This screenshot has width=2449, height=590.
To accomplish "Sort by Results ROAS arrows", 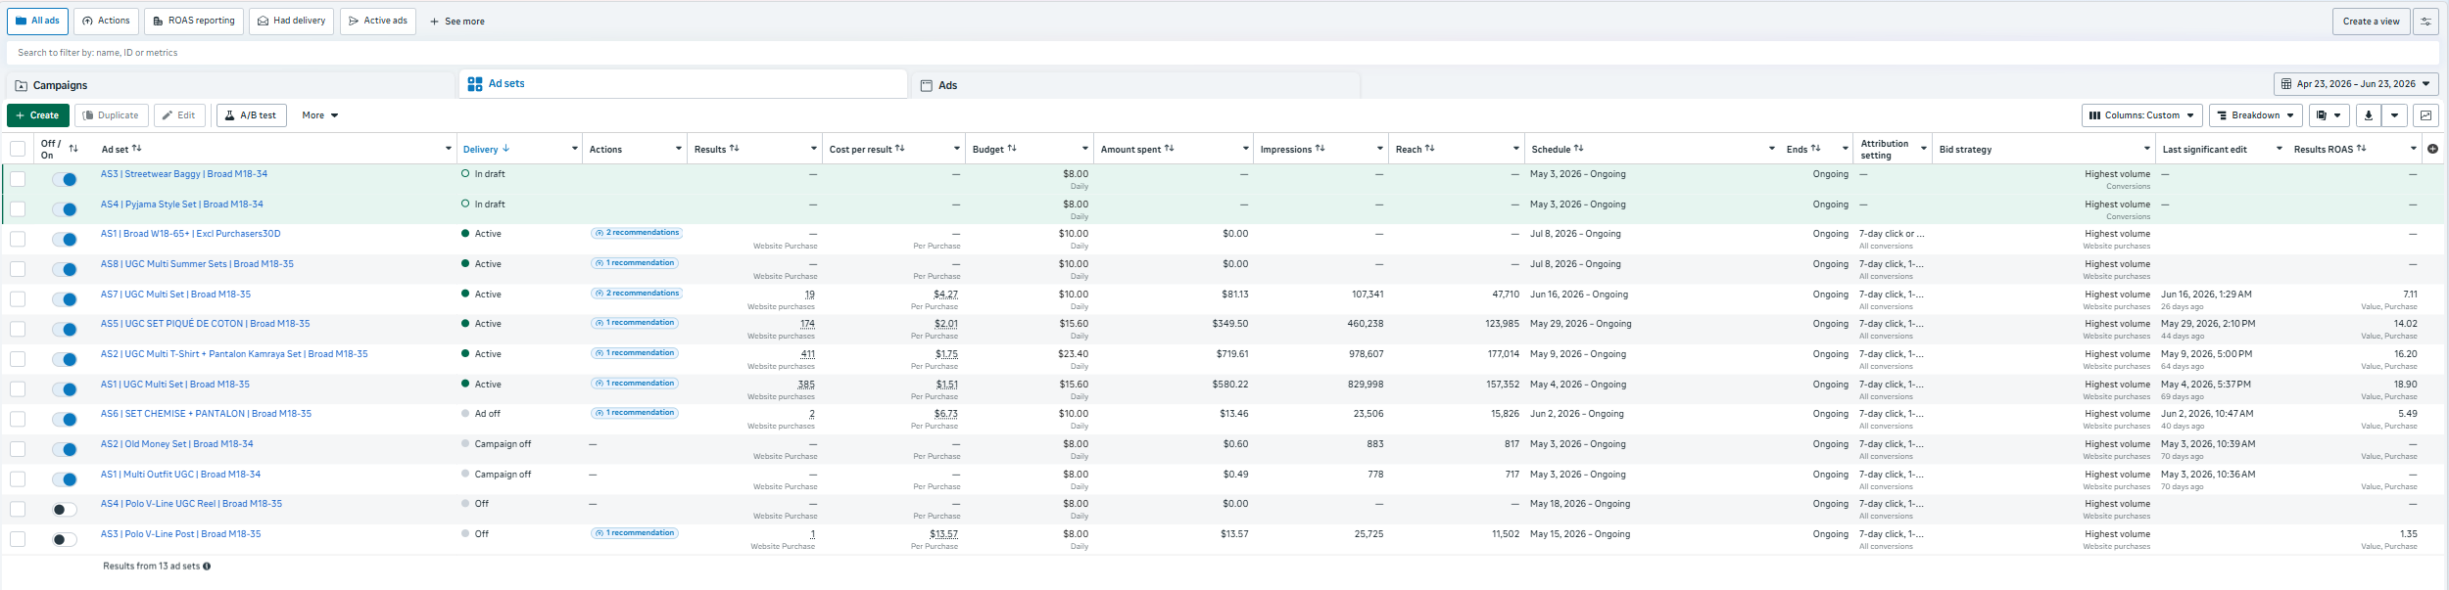I will pos(2362,149).
